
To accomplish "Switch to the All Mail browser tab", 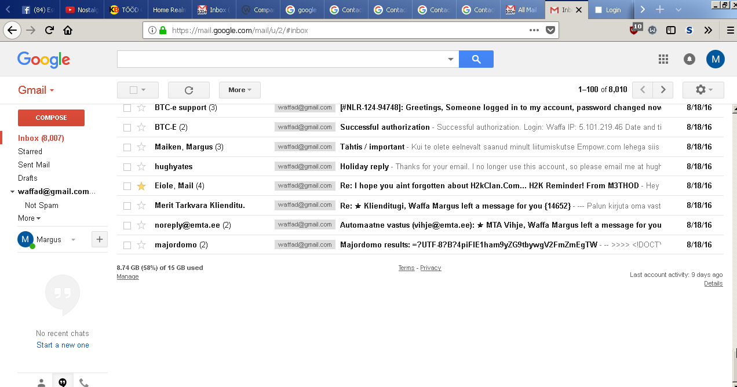I will [523, 9].
